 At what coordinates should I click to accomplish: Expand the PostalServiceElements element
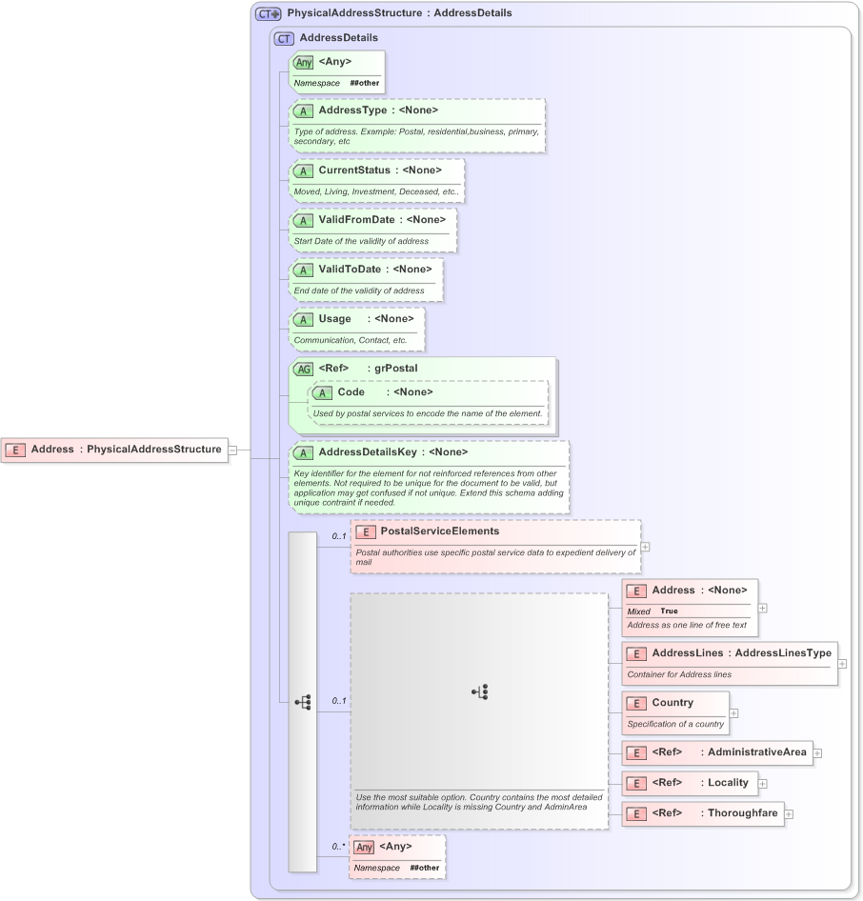pyautogui.click(x=644, y=547)
